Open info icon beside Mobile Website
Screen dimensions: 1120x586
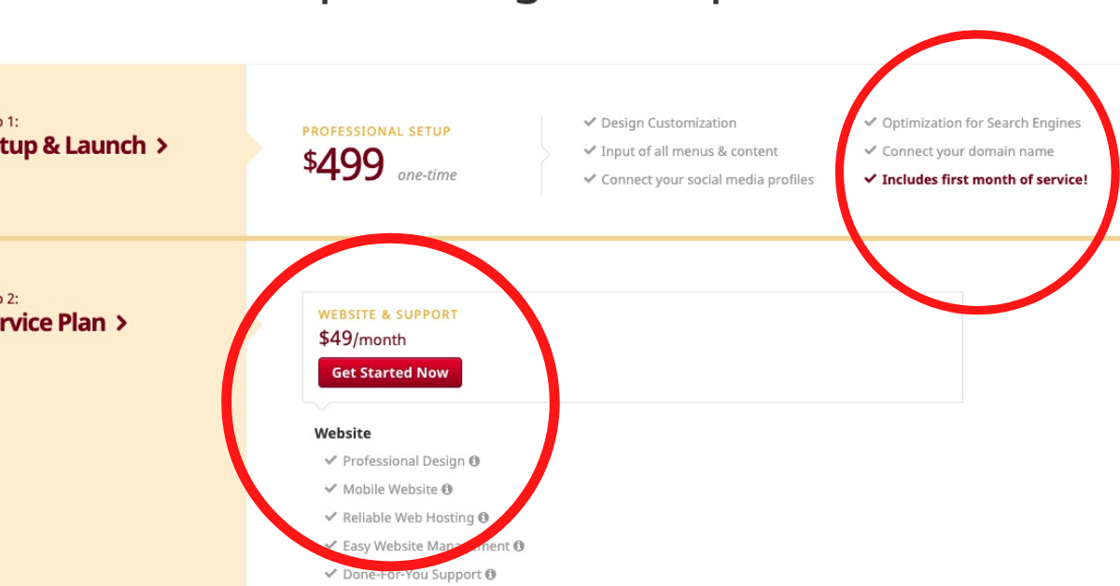coord(447,489)
